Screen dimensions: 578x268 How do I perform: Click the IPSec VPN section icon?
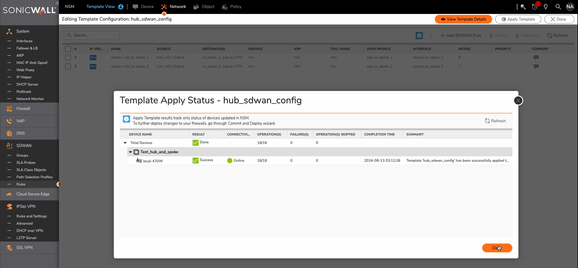pyautogui.click(x=9, y=207)
